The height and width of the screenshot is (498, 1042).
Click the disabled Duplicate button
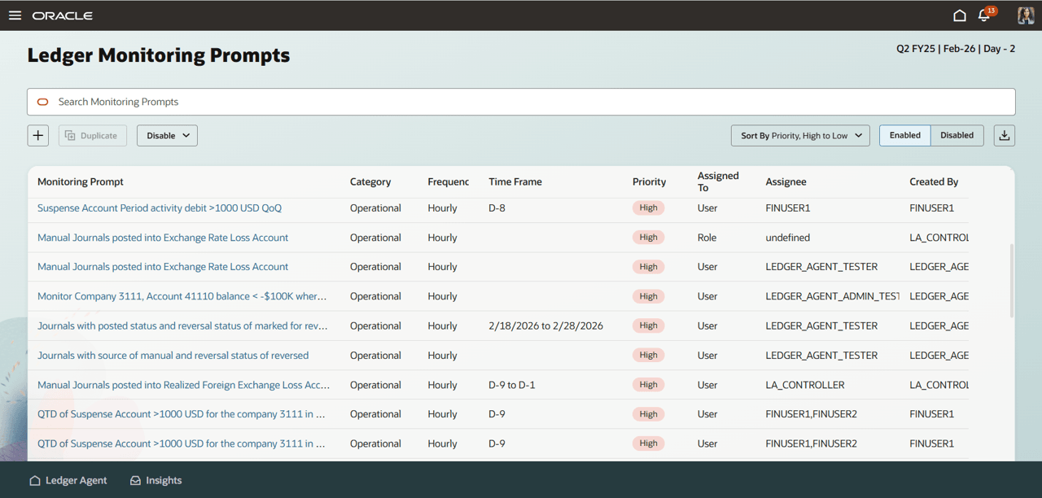click(92, 135)
